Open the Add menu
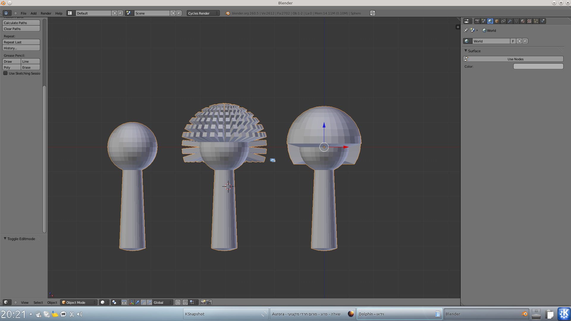The width and height of the screenshot is (571, 321). pyautogui.click(x=33, y=13)
